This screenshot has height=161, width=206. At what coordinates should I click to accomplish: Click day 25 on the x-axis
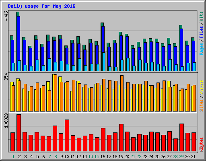point(157,157)
